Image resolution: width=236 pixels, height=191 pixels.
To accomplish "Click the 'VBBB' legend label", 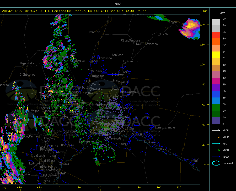I will pos(226,157).
